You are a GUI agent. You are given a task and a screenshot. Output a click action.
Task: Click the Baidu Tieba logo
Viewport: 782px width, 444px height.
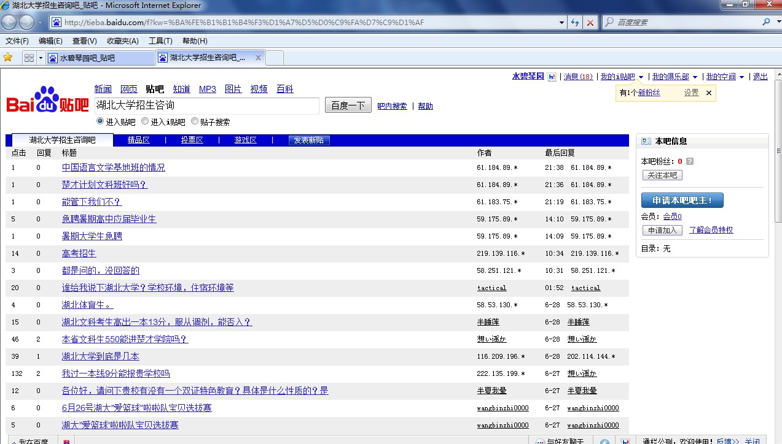pos(48,100)
